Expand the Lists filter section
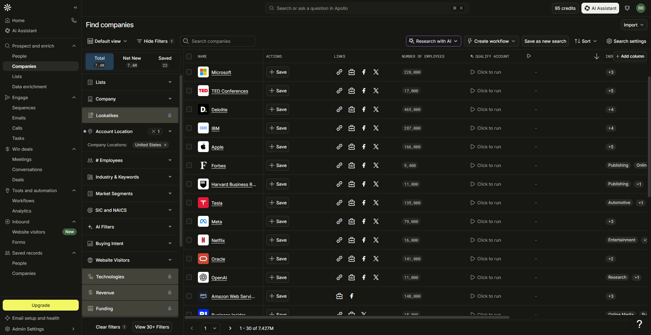Viewport: 651px width, 335px height. (130, 82)
